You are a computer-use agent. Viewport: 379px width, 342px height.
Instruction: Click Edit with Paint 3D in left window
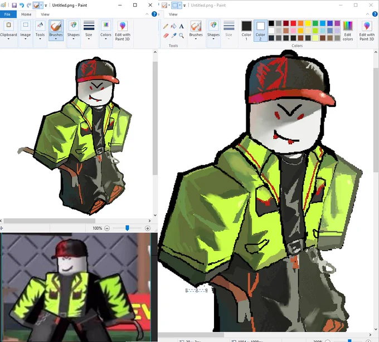pos(123,31)
